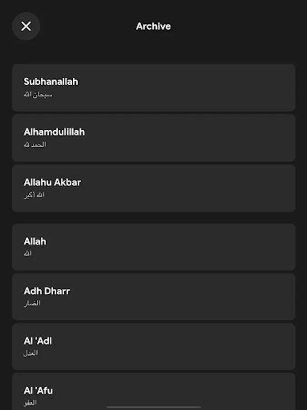Viewport: 307px width, 410px height.
Task: Open the Allah name entry
Action: (x=35, y=241)
